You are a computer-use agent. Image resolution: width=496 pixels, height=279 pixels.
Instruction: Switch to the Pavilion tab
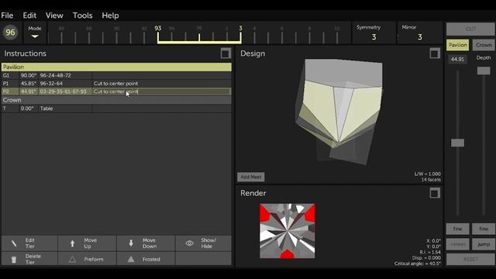tap(457, 45)
